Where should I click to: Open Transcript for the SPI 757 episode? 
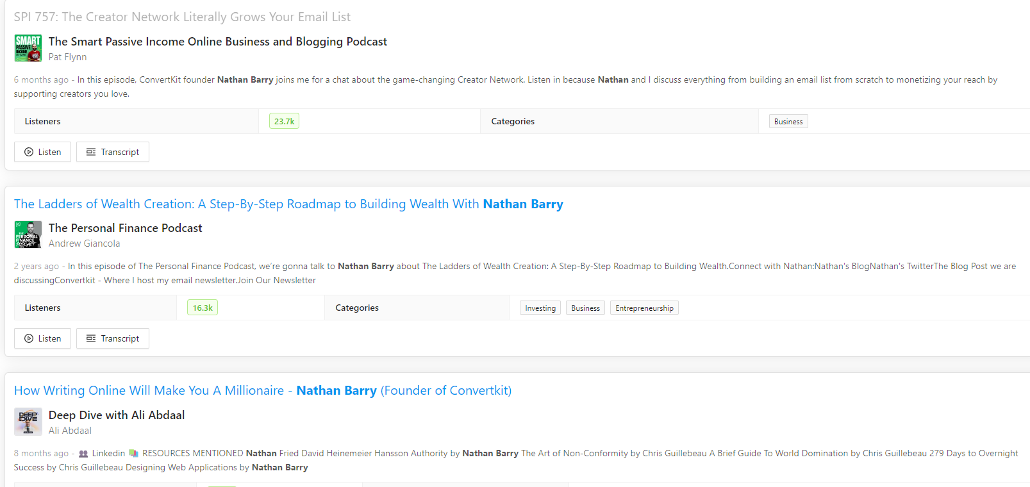point(113,152)
